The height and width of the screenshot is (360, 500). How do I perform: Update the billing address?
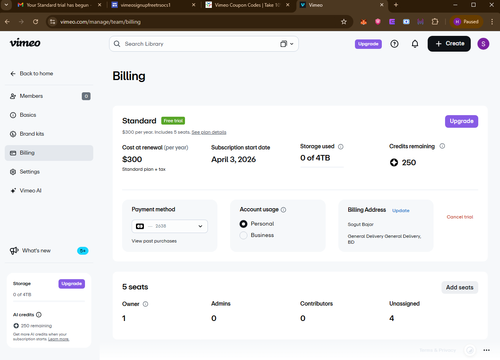click(401, 211)
